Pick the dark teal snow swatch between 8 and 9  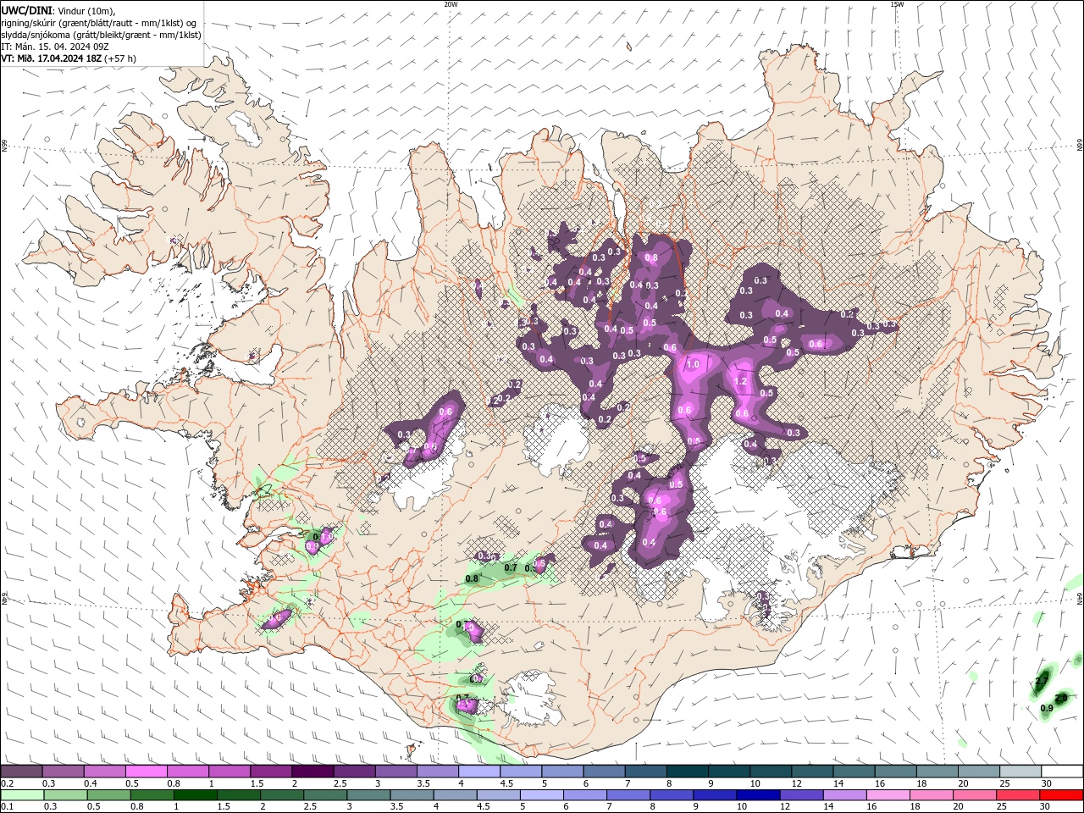click(x=688, y=772)
